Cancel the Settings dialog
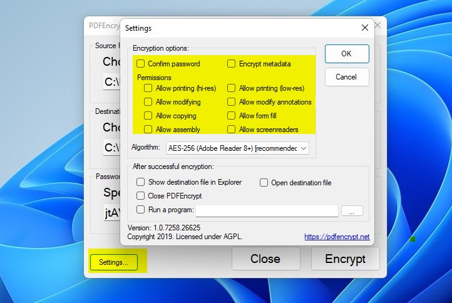 coord(347,77)
